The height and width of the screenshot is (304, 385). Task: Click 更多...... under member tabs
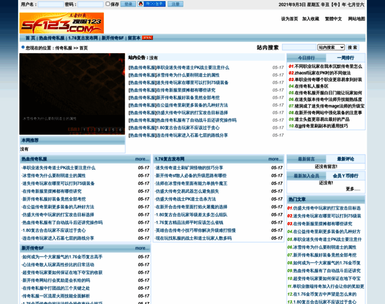pos(353,189)
